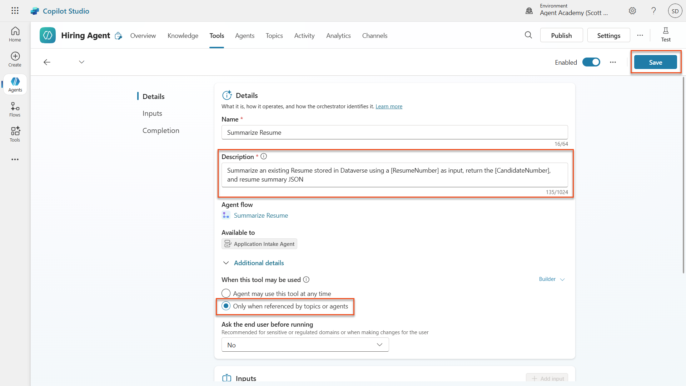Open the Builder dropdown
Screen dimensions: 686x386
click(552, 279)
